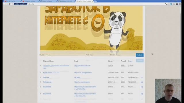Image resolution: width=184 pixels, height=103 pixels.
Task: Open a new browser tab
Action: point(95,1)
